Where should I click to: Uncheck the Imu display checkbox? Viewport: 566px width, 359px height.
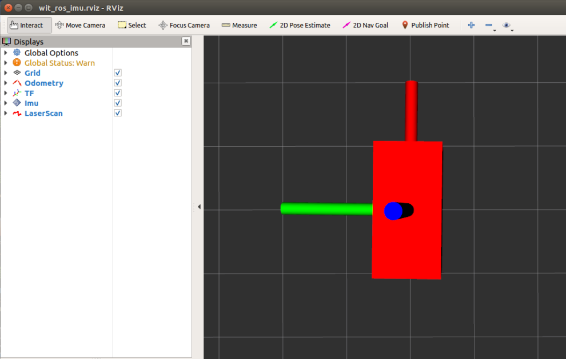pos(118,103)
